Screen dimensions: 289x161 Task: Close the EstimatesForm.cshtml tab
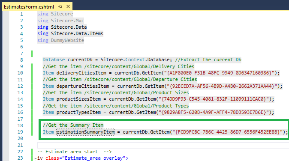68,6
